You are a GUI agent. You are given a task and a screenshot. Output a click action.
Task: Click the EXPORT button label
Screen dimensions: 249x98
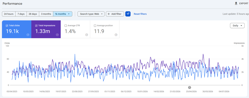tap(244, 3)
